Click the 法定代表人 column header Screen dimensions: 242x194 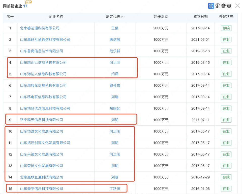pyautogui.click(x=115, y=17)
